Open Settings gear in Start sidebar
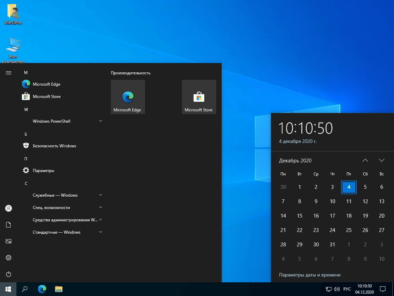 pos(9,258)
